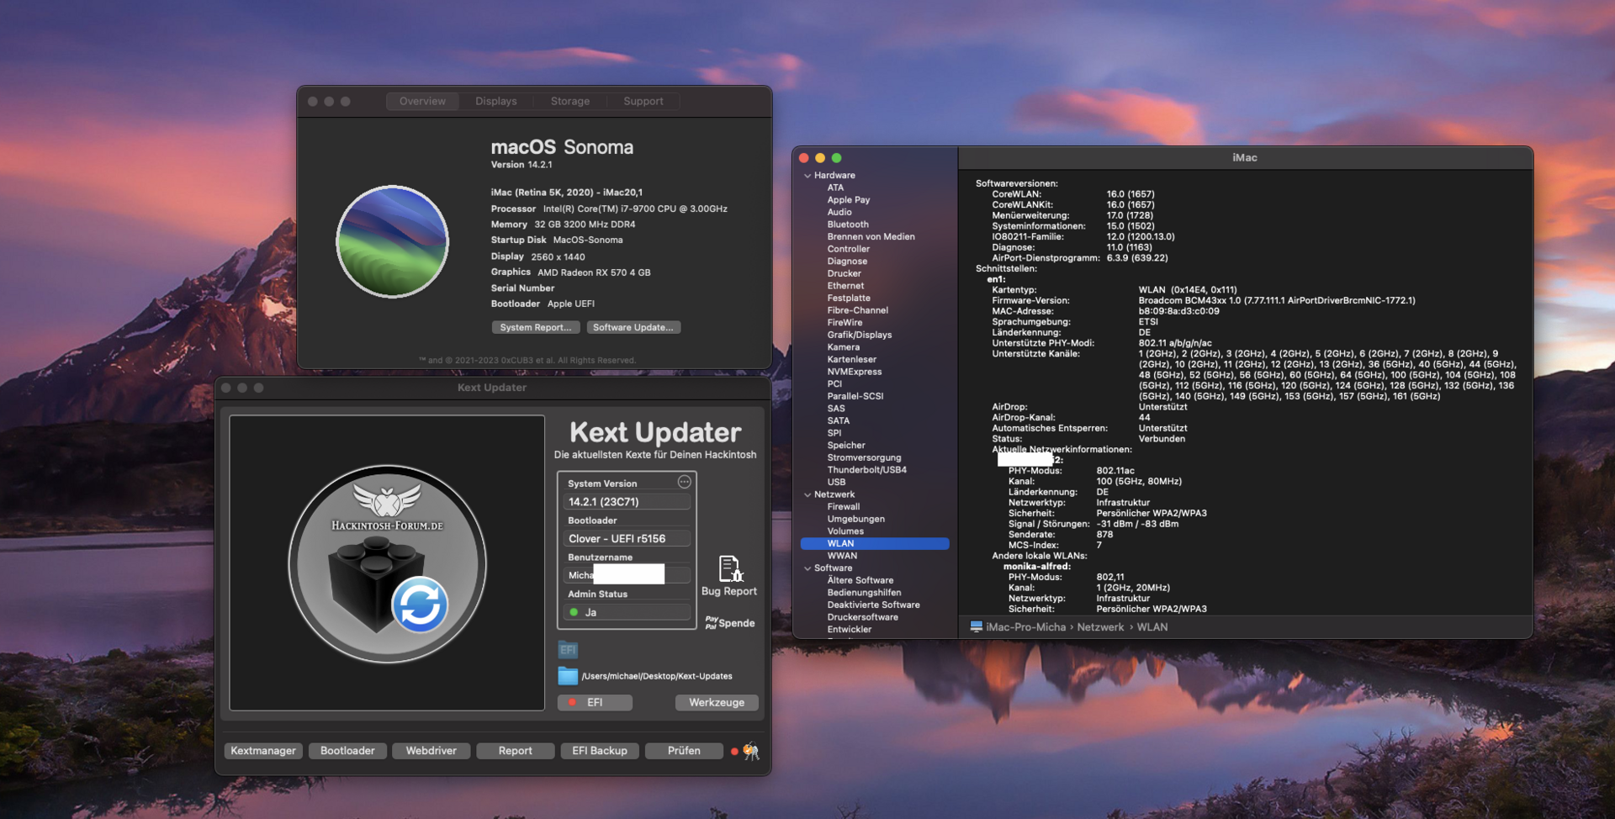This screenshot has height=819, width=1615.
Task: Switch to the Displays tab
Action: [x=496, y=101]
